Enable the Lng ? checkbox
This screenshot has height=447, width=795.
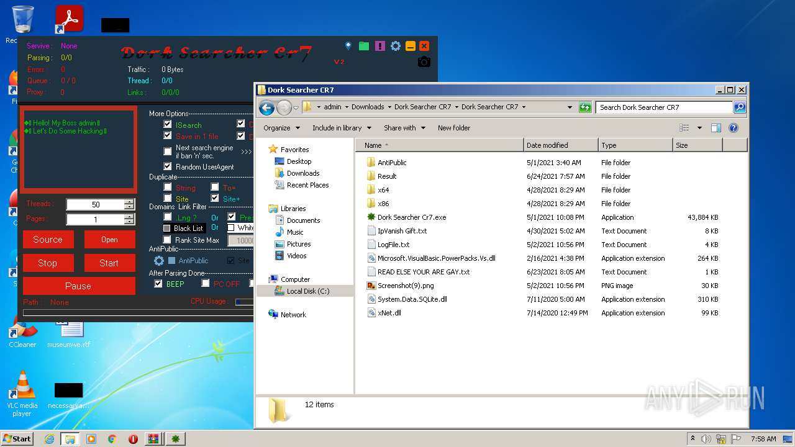167,217
